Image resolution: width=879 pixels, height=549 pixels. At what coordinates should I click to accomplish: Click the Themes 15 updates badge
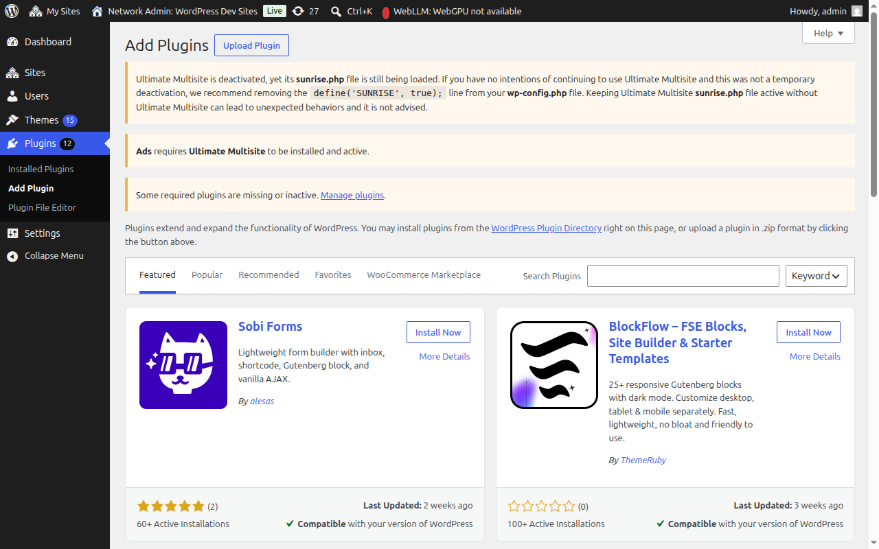pos(70,121)
